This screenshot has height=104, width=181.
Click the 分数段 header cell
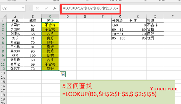point(120,21)
